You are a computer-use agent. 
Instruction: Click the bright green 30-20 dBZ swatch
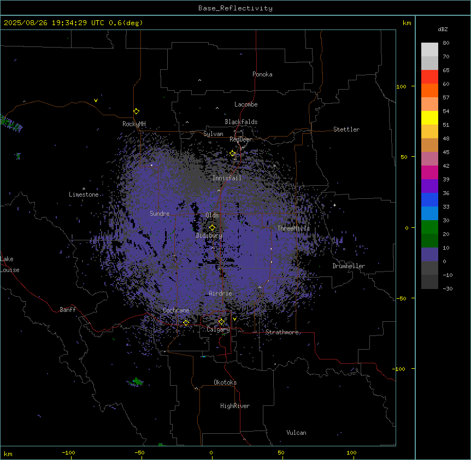[429, 227]
